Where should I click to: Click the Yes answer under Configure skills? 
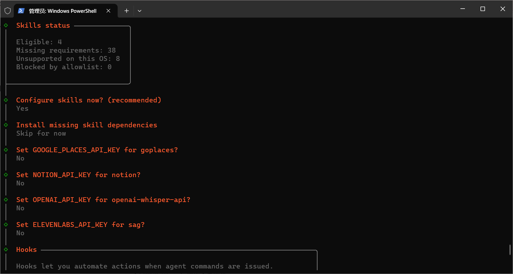point(22,109)
